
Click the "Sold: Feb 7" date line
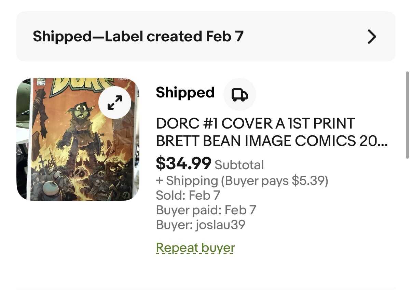tap(188, 195)
